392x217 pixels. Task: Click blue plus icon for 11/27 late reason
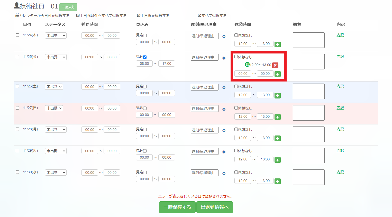coord(224,109)
